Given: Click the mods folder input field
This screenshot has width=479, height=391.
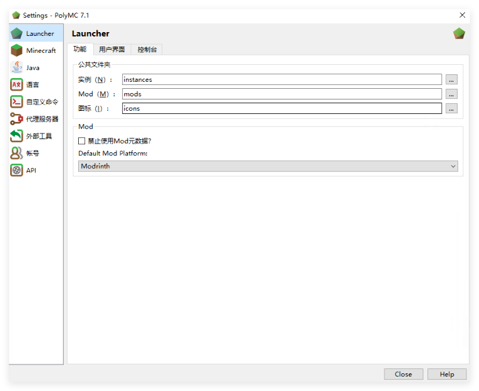Looking at the screenshot, I should tap(282, 94).
